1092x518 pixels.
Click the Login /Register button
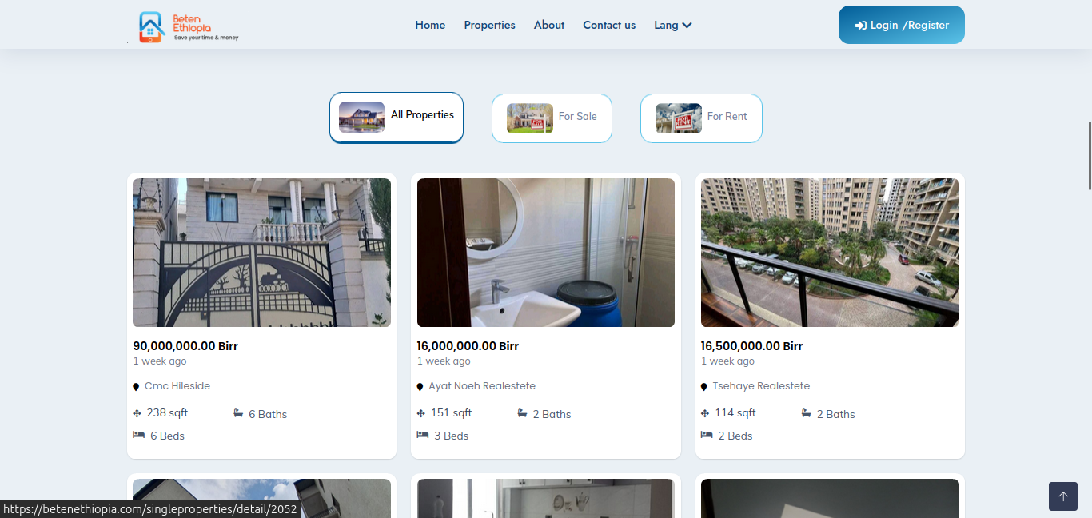[902, 25]
